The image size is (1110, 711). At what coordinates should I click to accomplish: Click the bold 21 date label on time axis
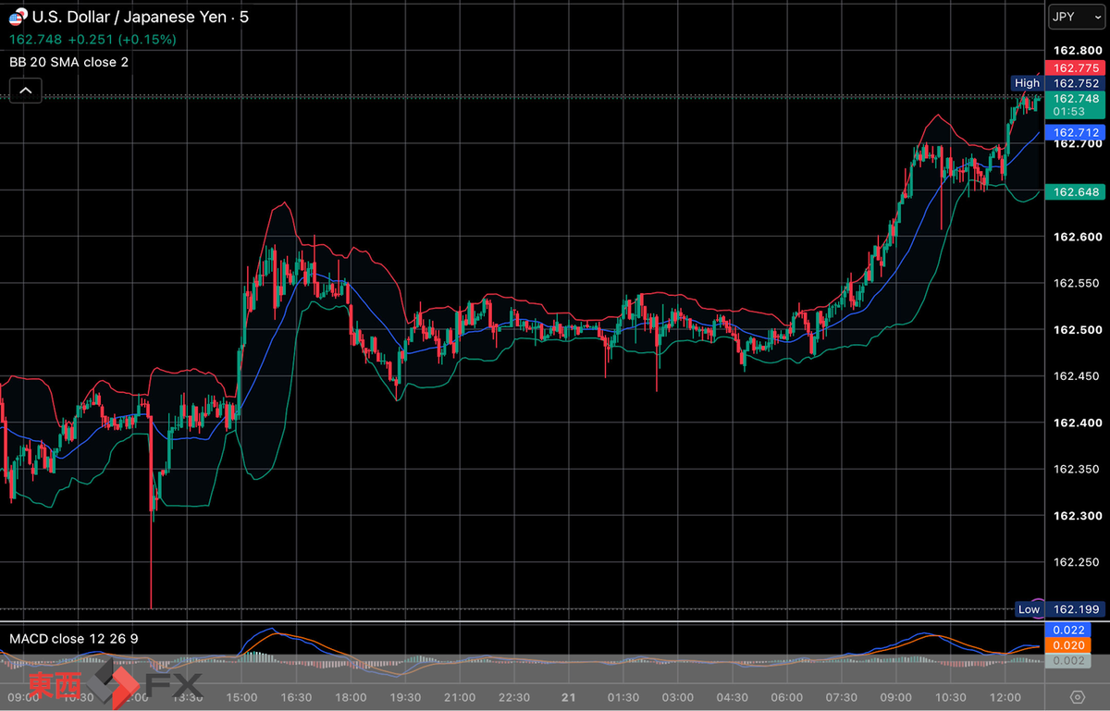coord(569,697)
